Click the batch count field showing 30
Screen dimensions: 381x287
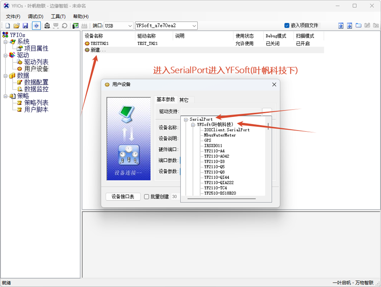[175, 197]
